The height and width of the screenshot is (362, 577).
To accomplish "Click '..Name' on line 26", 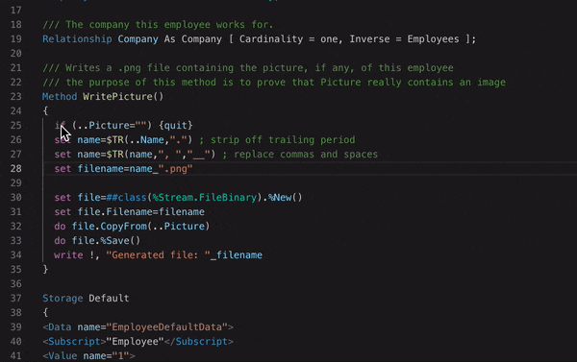I will (146, 139).
